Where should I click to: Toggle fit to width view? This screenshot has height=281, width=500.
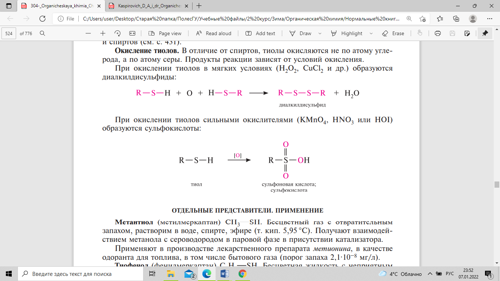(x=132, y=33)
